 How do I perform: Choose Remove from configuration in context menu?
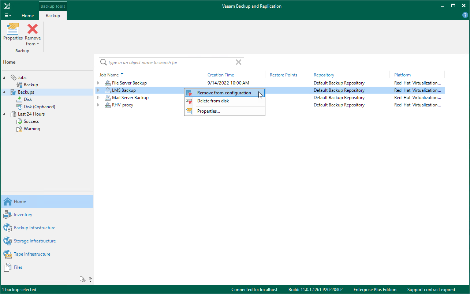tap(224, 93)
